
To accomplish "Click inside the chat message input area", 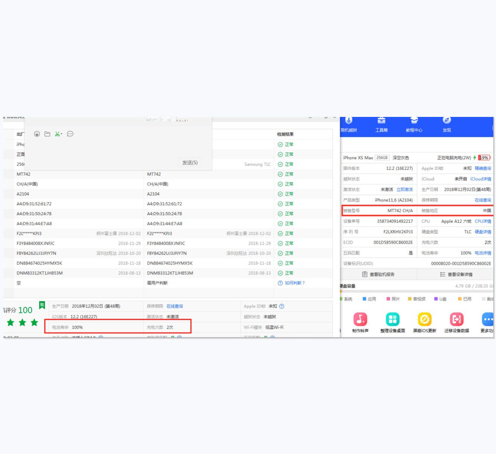I will coord(118,147).
